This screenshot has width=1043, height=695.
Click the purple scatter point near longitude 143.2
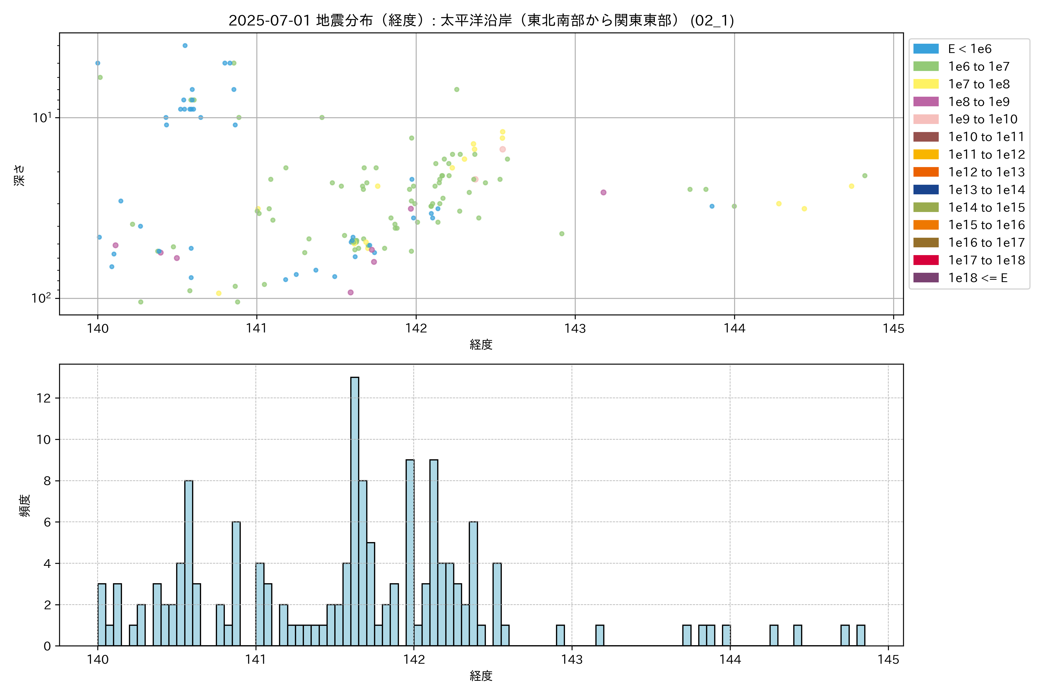point(603,192)
